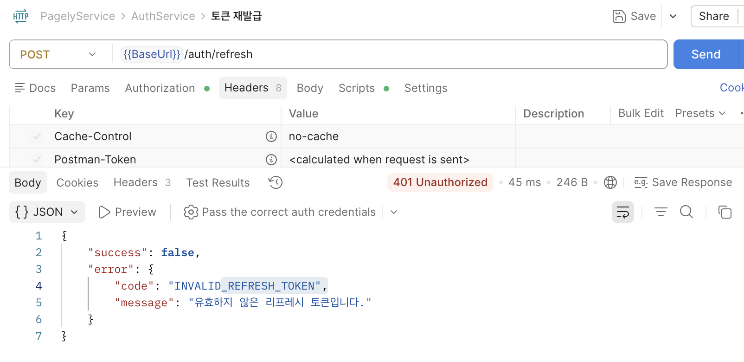Click the Postman-Token info icon
The image size is (744, 362).
point(271,160)
